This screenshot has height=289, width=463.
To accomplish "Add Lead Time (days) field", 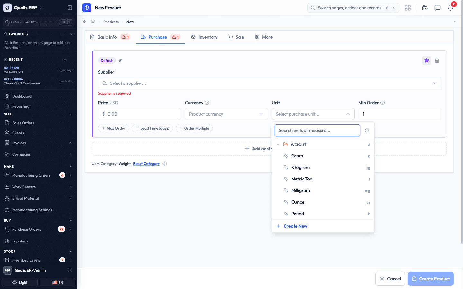I will tap(152, 128).
